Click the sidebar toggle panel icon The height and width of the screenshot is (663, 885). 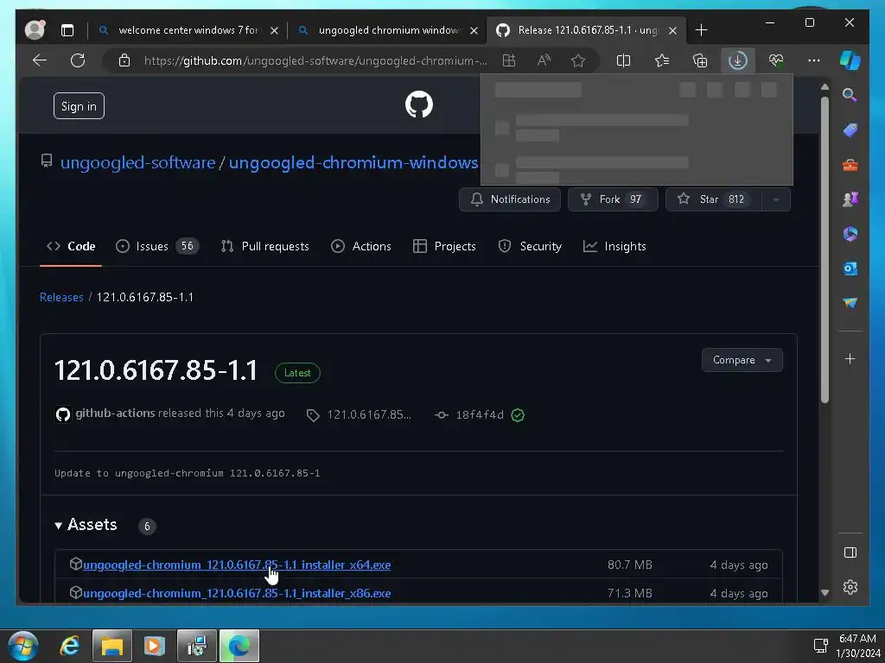point(850,552)
